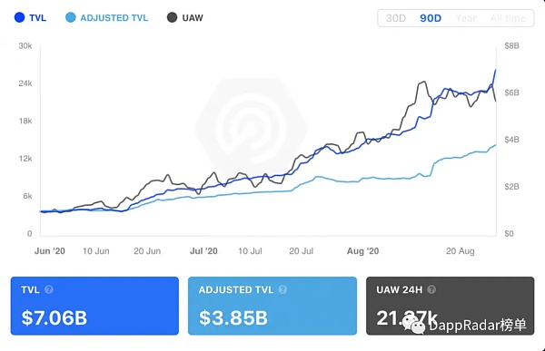
Task: Click the UAW 24H dark card
Action: click(x=451, y=306)
